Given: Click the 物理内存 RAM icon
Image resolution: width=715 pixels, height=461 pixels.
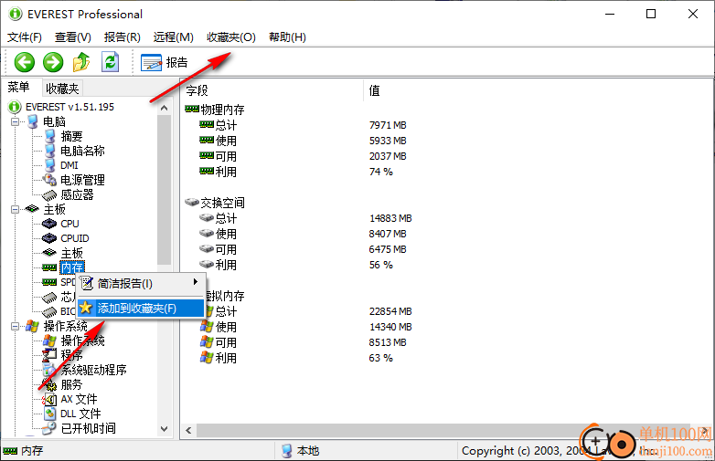Looking at the screenshot, I should pos(192,109).
